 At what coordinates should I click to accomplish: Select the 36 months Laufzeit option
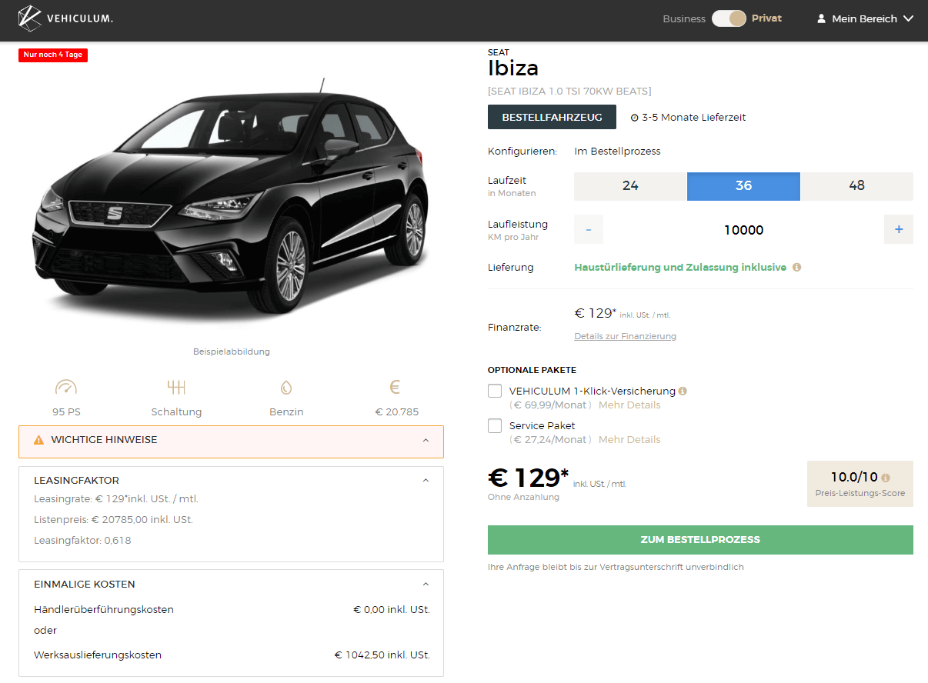coord(743,186)
